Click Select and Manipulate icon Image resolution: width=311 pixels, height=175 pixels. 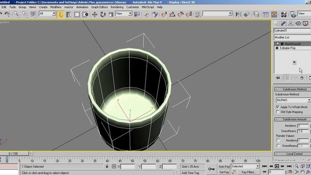coord(147,15)
